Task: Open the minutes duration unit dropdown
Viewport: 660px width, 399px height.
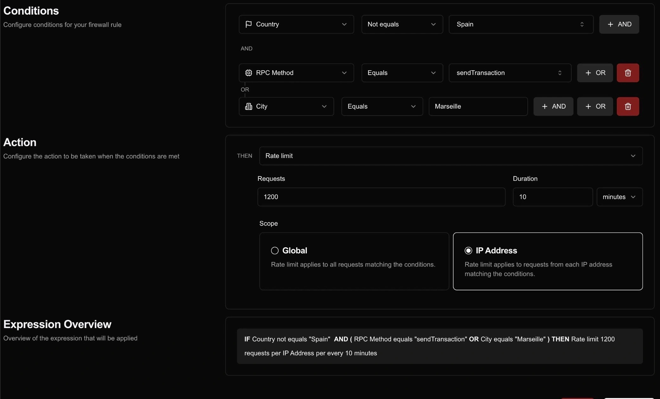Action: (x=619, y=197)
